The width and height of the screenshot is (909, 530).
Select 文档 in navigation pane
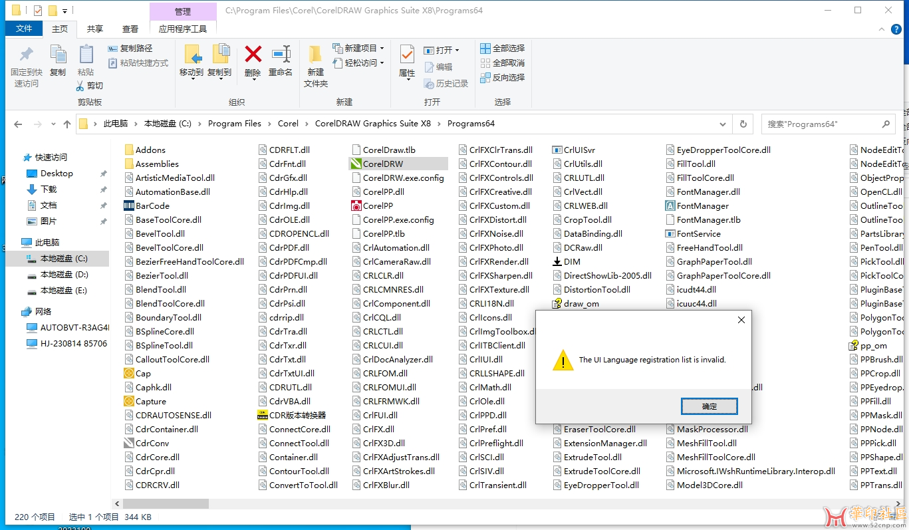[x=49, y=205]
